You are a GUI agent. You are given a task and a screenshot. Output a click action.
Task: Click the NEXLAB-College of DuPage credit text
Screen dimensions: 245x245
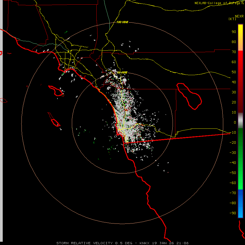tap(219, 3)
